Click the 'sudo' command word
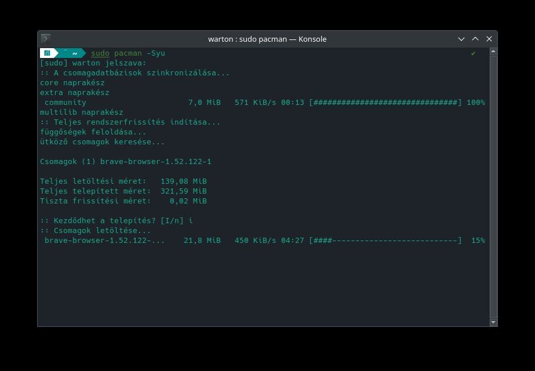Screen dimensions: 535x371 100,53
